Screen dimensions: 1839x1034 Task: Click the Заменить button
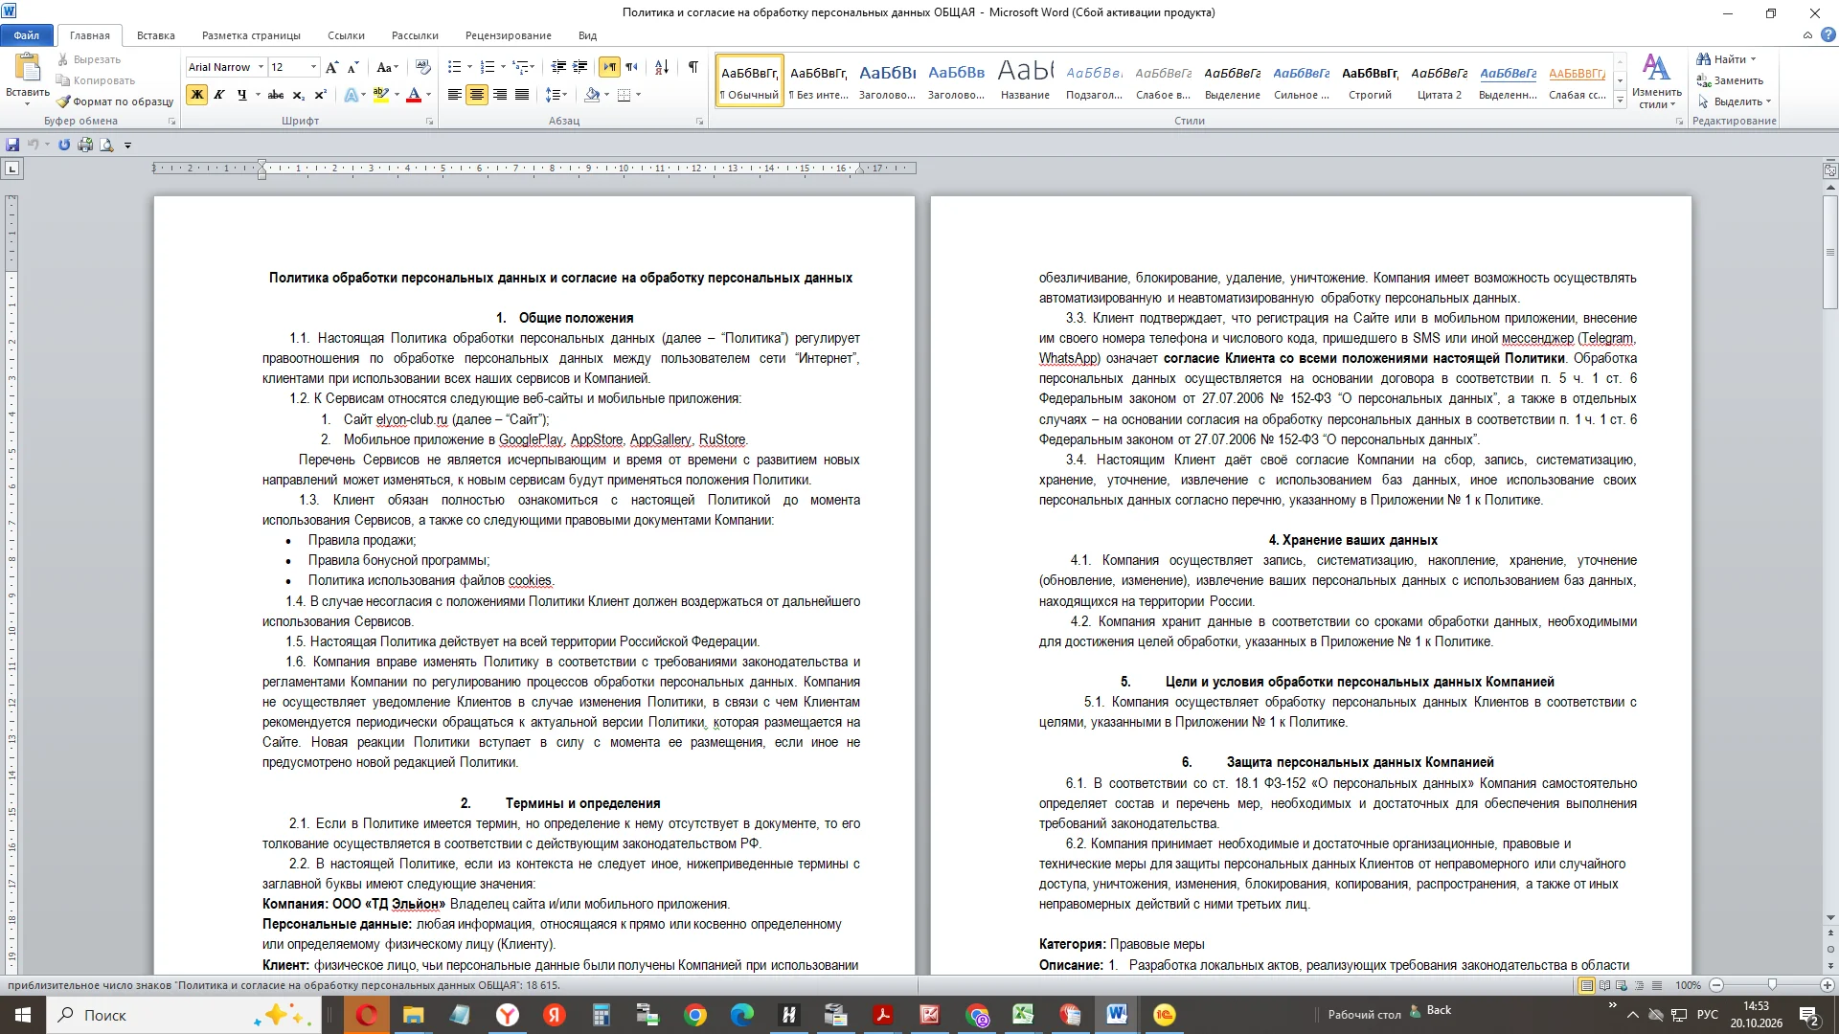point(1730,80)
